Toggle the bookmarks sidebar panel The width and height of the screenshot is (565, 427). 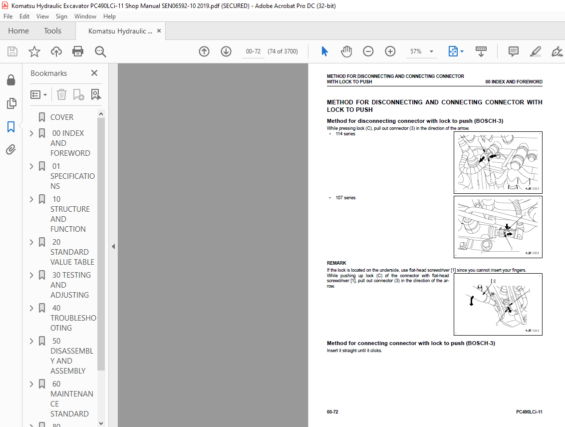click(11, 126)
